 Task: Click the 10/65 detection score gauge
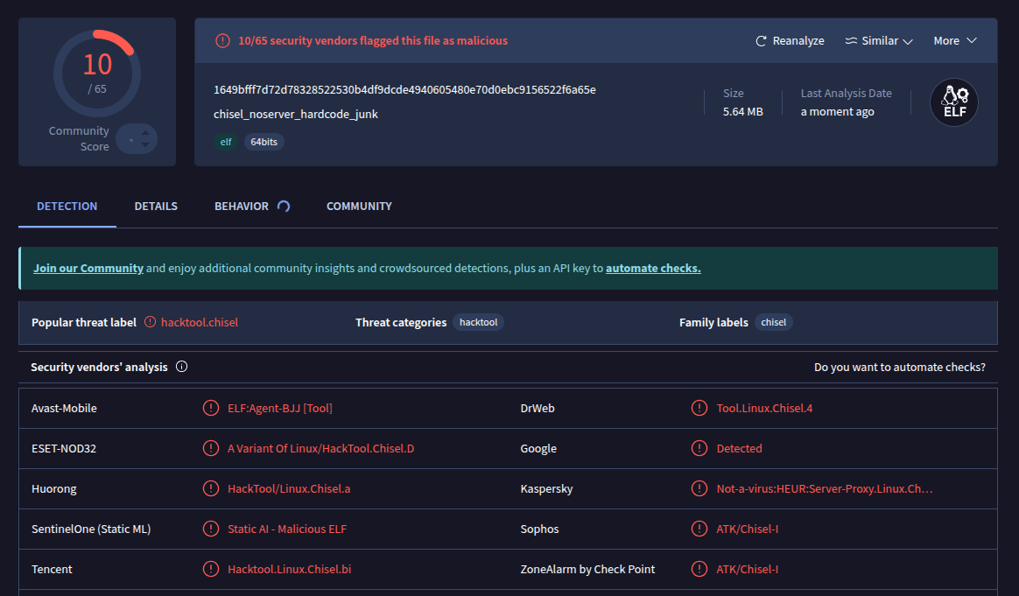click(97, 74)
